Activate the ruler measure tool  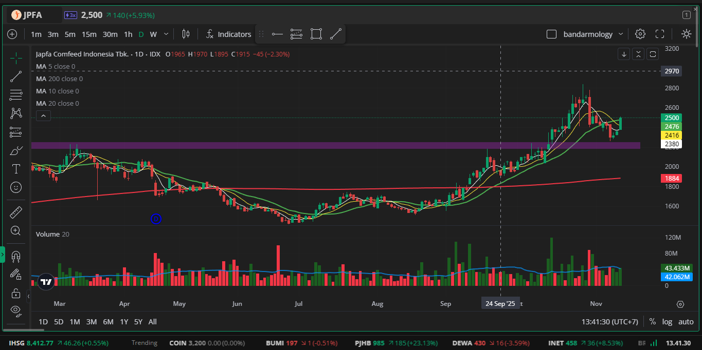16,212
